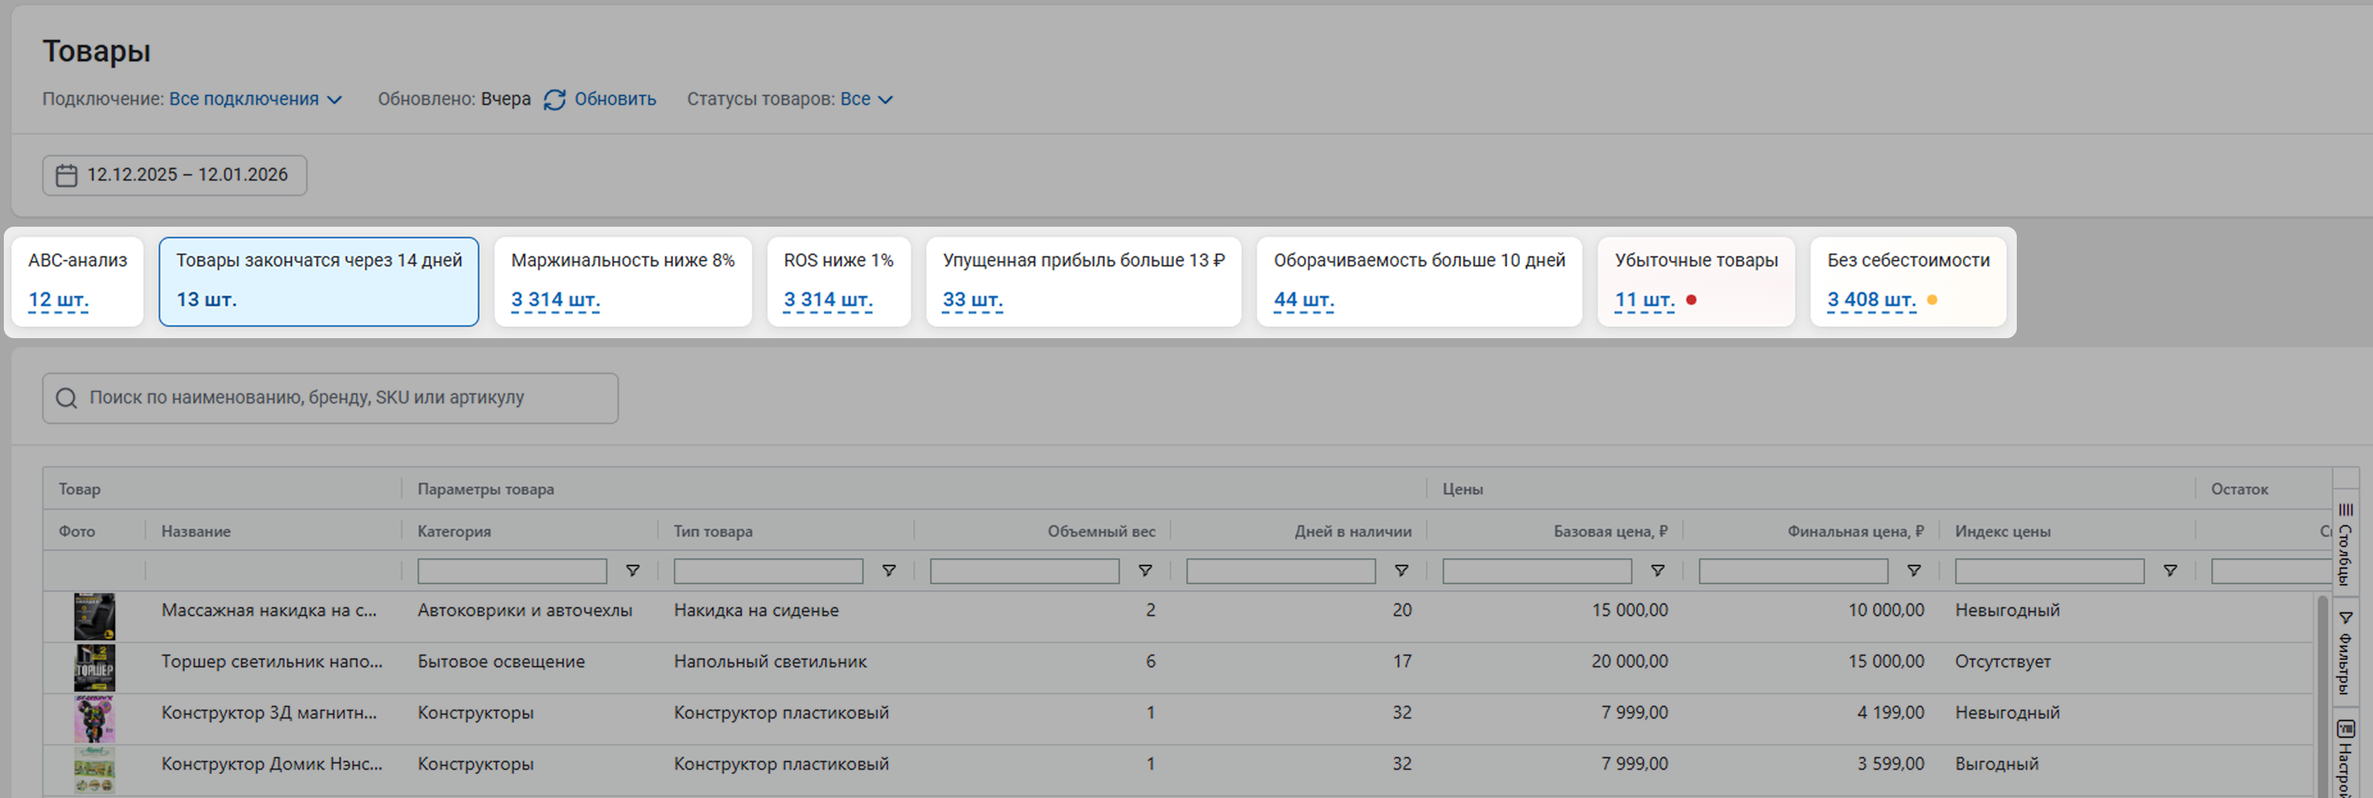Click the magnifier icon in search field
Image resolution: width=2373 pixels, height=798 pixels.
[67, 398]
